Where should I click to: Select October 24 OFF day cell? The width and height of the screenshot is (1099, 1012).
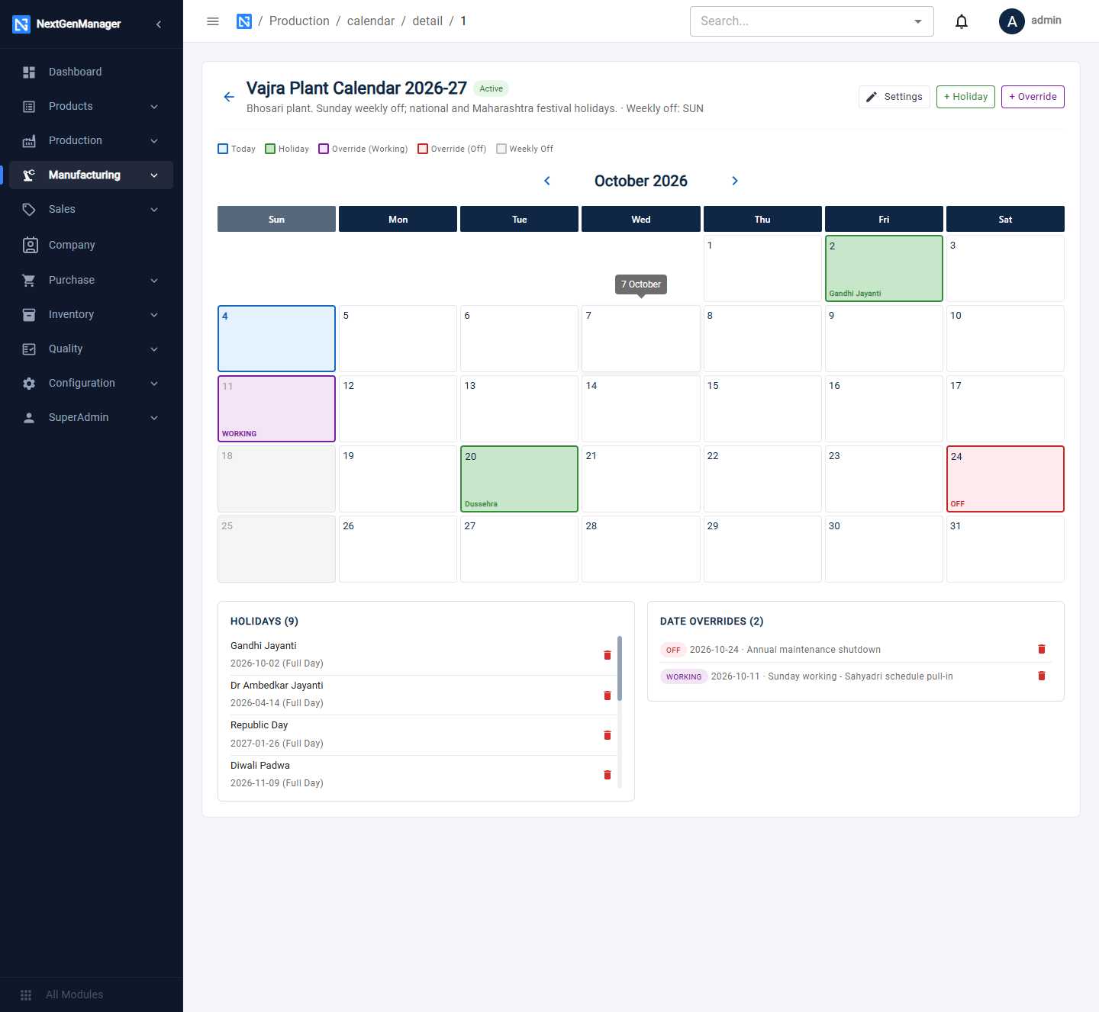tap(1005, 479)
